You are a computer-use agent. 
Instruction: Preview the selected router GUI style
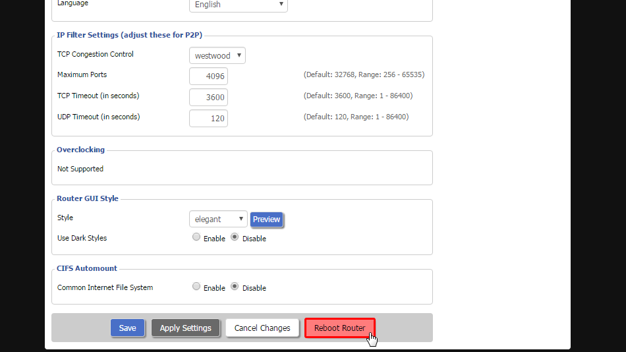tap(266, 220)
